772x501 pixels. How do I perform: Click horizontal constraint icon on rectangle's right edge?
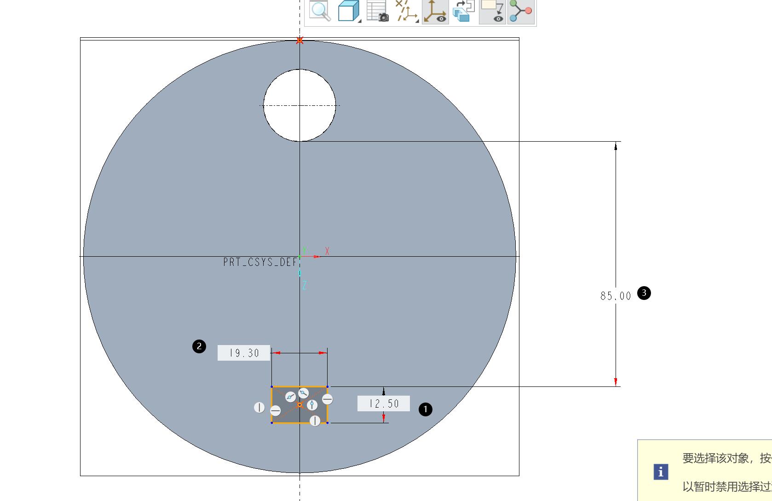[x=327, y=399]
